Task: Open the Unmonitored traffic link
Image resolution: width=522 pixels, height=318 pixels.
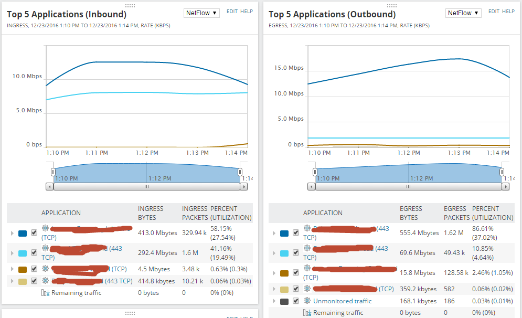Action: 342,301
